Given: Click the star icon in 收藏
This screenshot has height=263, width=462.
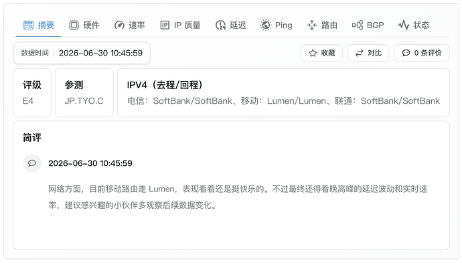Looking at the screenshot, I should (313, 53).
